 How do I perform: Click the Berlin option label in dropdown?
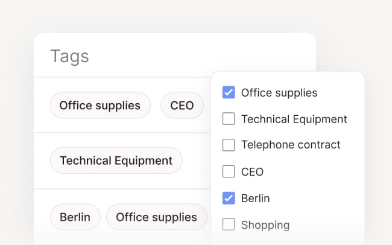(x=255, y=198)
